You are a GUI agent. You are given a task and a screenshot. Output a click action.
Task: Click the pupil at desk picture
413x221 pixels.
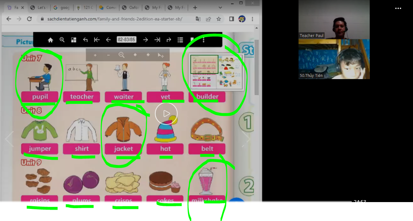point(40,77)
